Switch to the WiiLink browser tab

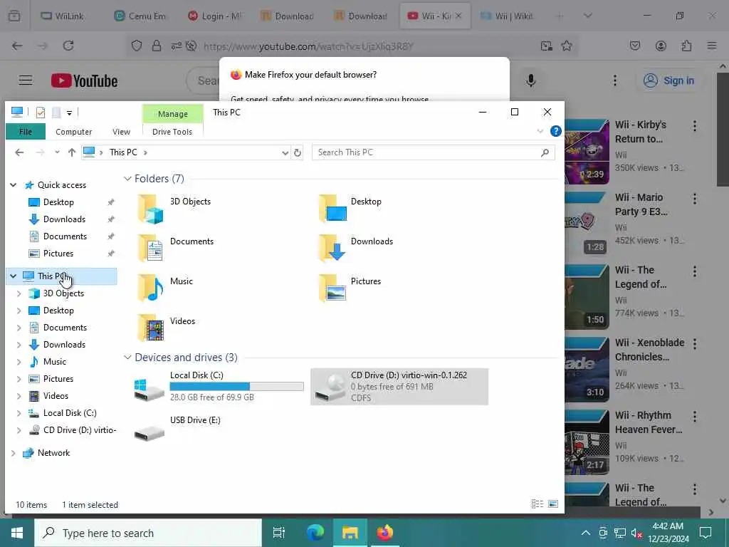click(63, 16)
